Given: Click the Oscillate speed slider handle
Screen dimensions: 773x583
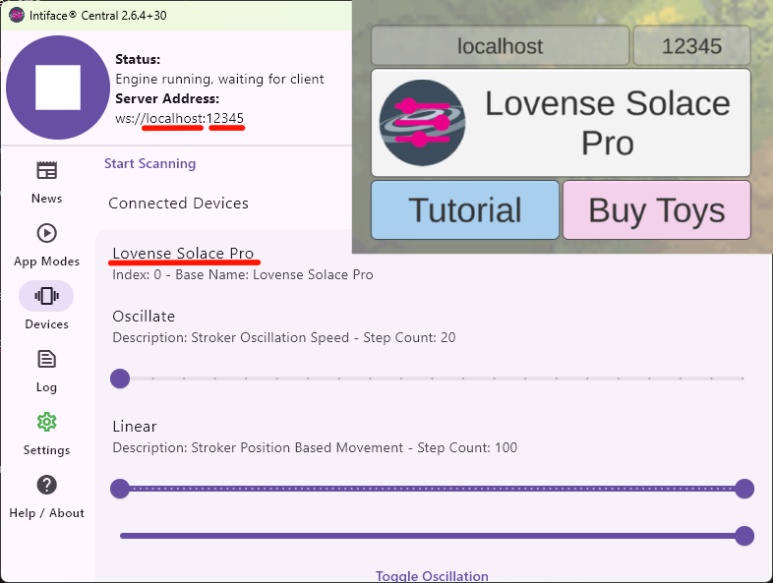Looking at the screenshot, I should (x=120, y=379).
